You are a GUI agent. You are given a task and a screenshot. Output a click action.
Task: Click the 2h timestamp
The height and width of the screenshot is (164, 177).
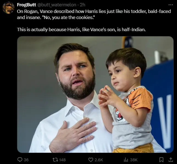click(x=82, y=5)
